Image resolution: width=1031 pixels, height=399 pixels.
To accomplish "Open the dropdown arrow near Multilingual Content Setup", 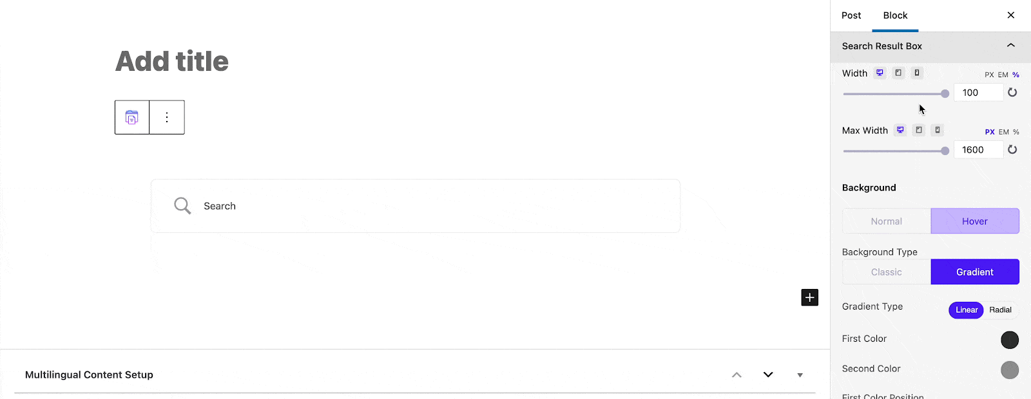I will (x=800, y=375).
